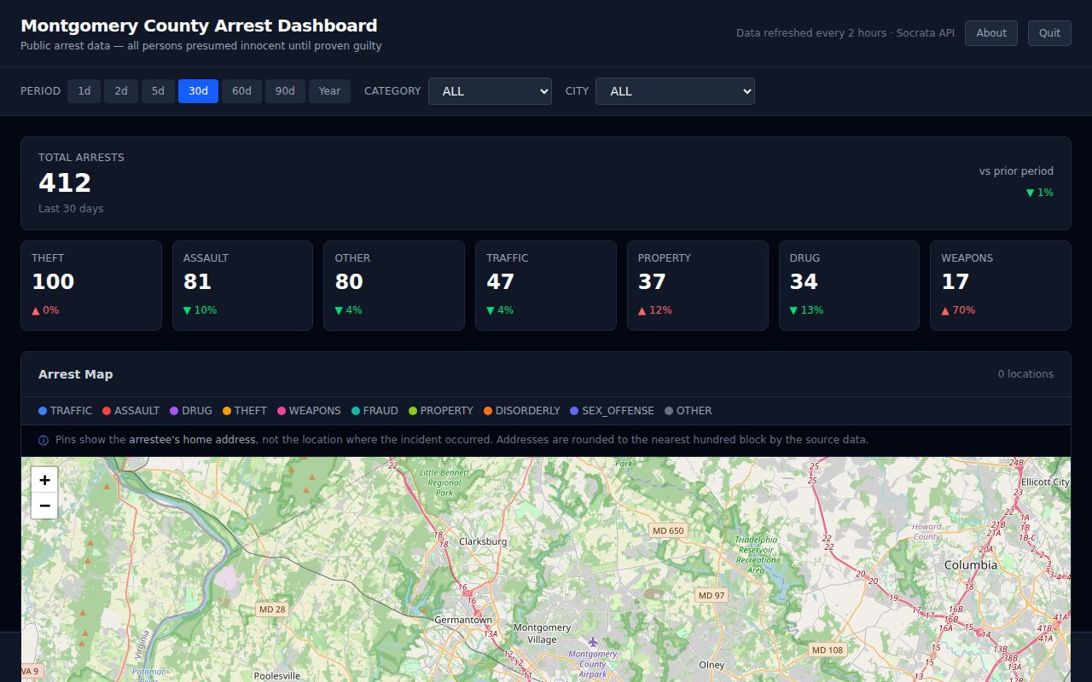Pick the 90d period
The width and height of the screenshot is (1092, 682).
(285, 91)
